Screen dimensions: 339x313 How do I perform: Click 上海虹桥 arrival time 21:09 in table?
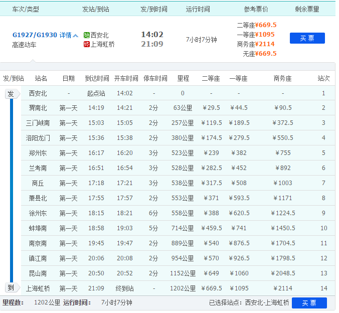[96, 288]
